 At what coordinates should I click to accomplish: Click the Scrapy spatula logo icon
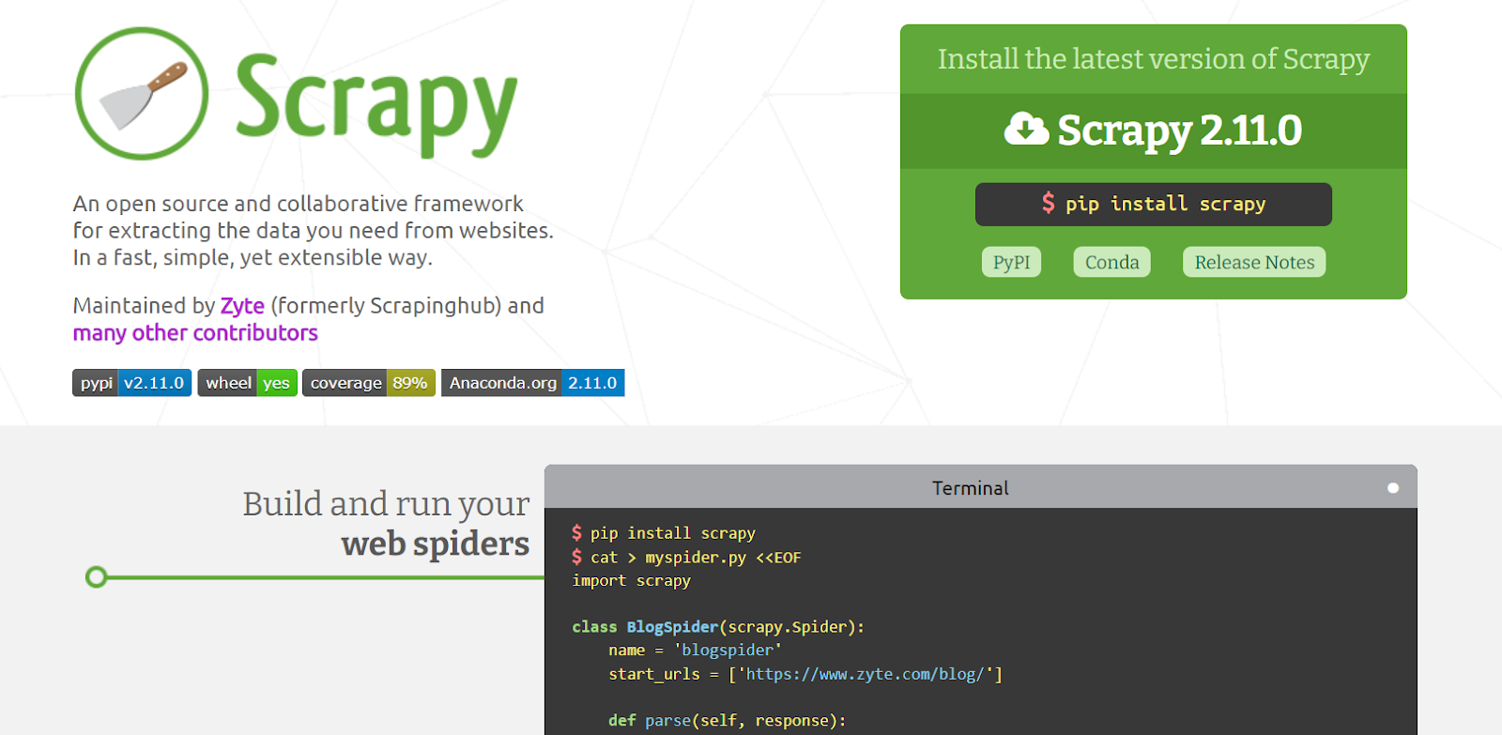tap(142, 94)
